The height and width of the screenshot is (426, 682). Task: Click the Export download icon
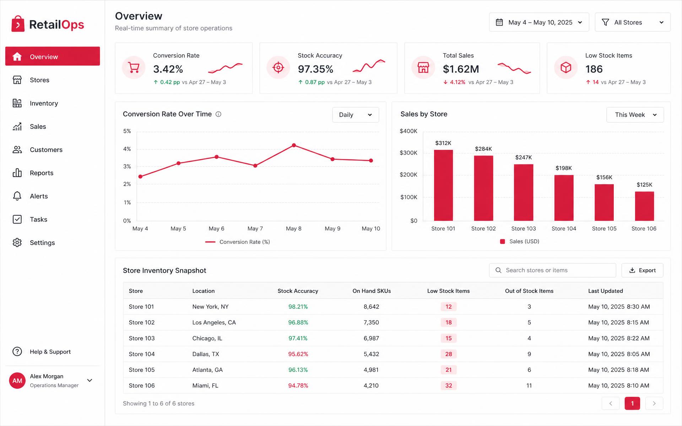(632, 270)
